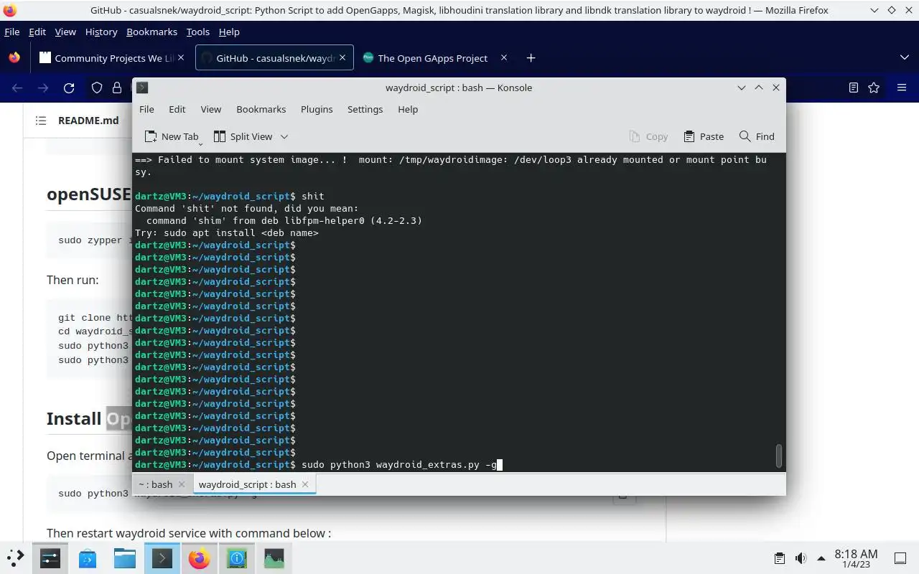The image size is (919, 574).
Task: Click the Split View toolbar button
Action: [243, 136]
